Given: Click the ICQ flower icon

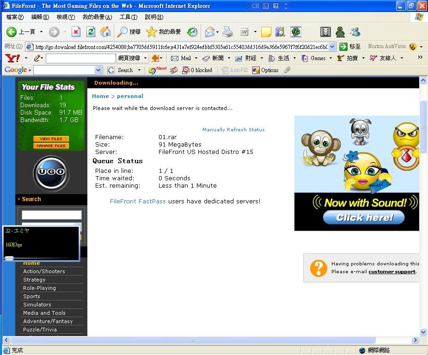Looking at the screenshot, I should click(x=296, y=32).
